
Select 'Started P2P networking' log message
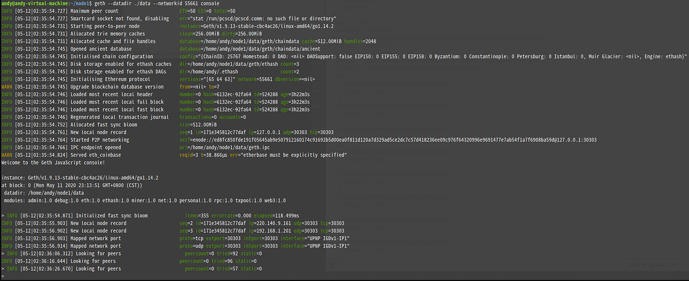tap(99, 140)
